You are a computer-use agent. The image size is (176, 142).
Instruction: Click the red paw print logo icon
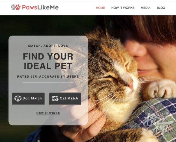point(18,7)
